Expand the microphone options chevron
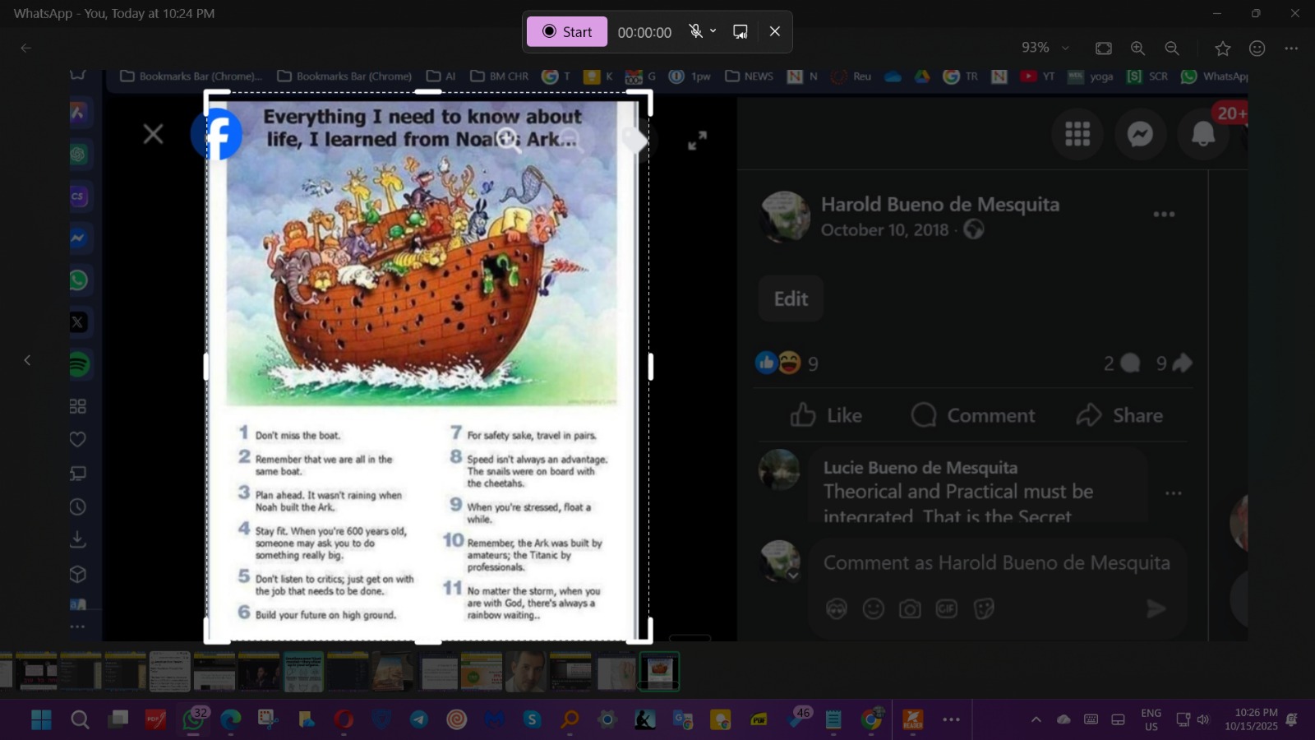1315x740 pixels. tap(713, 31)
